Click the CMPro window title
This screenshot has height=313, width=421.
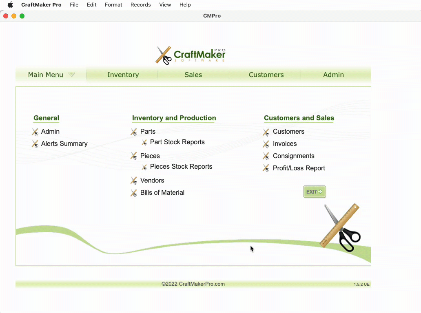click(x=212, y=16)
